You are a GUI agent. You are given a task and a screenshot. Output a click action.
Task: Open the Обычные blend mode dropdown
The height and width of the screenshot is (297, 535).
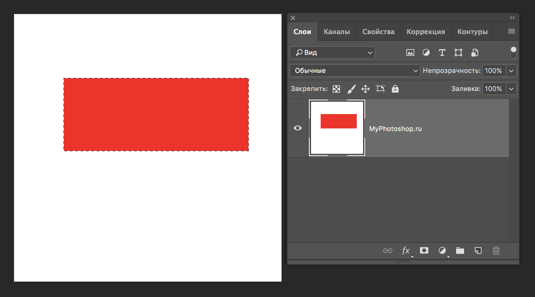click(x=355, y=71)
